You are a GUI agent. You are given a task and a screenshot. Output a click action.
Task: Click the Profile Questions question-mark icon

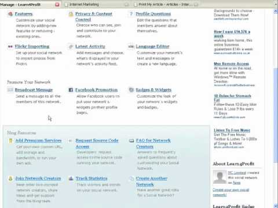[x=131, y=14]
